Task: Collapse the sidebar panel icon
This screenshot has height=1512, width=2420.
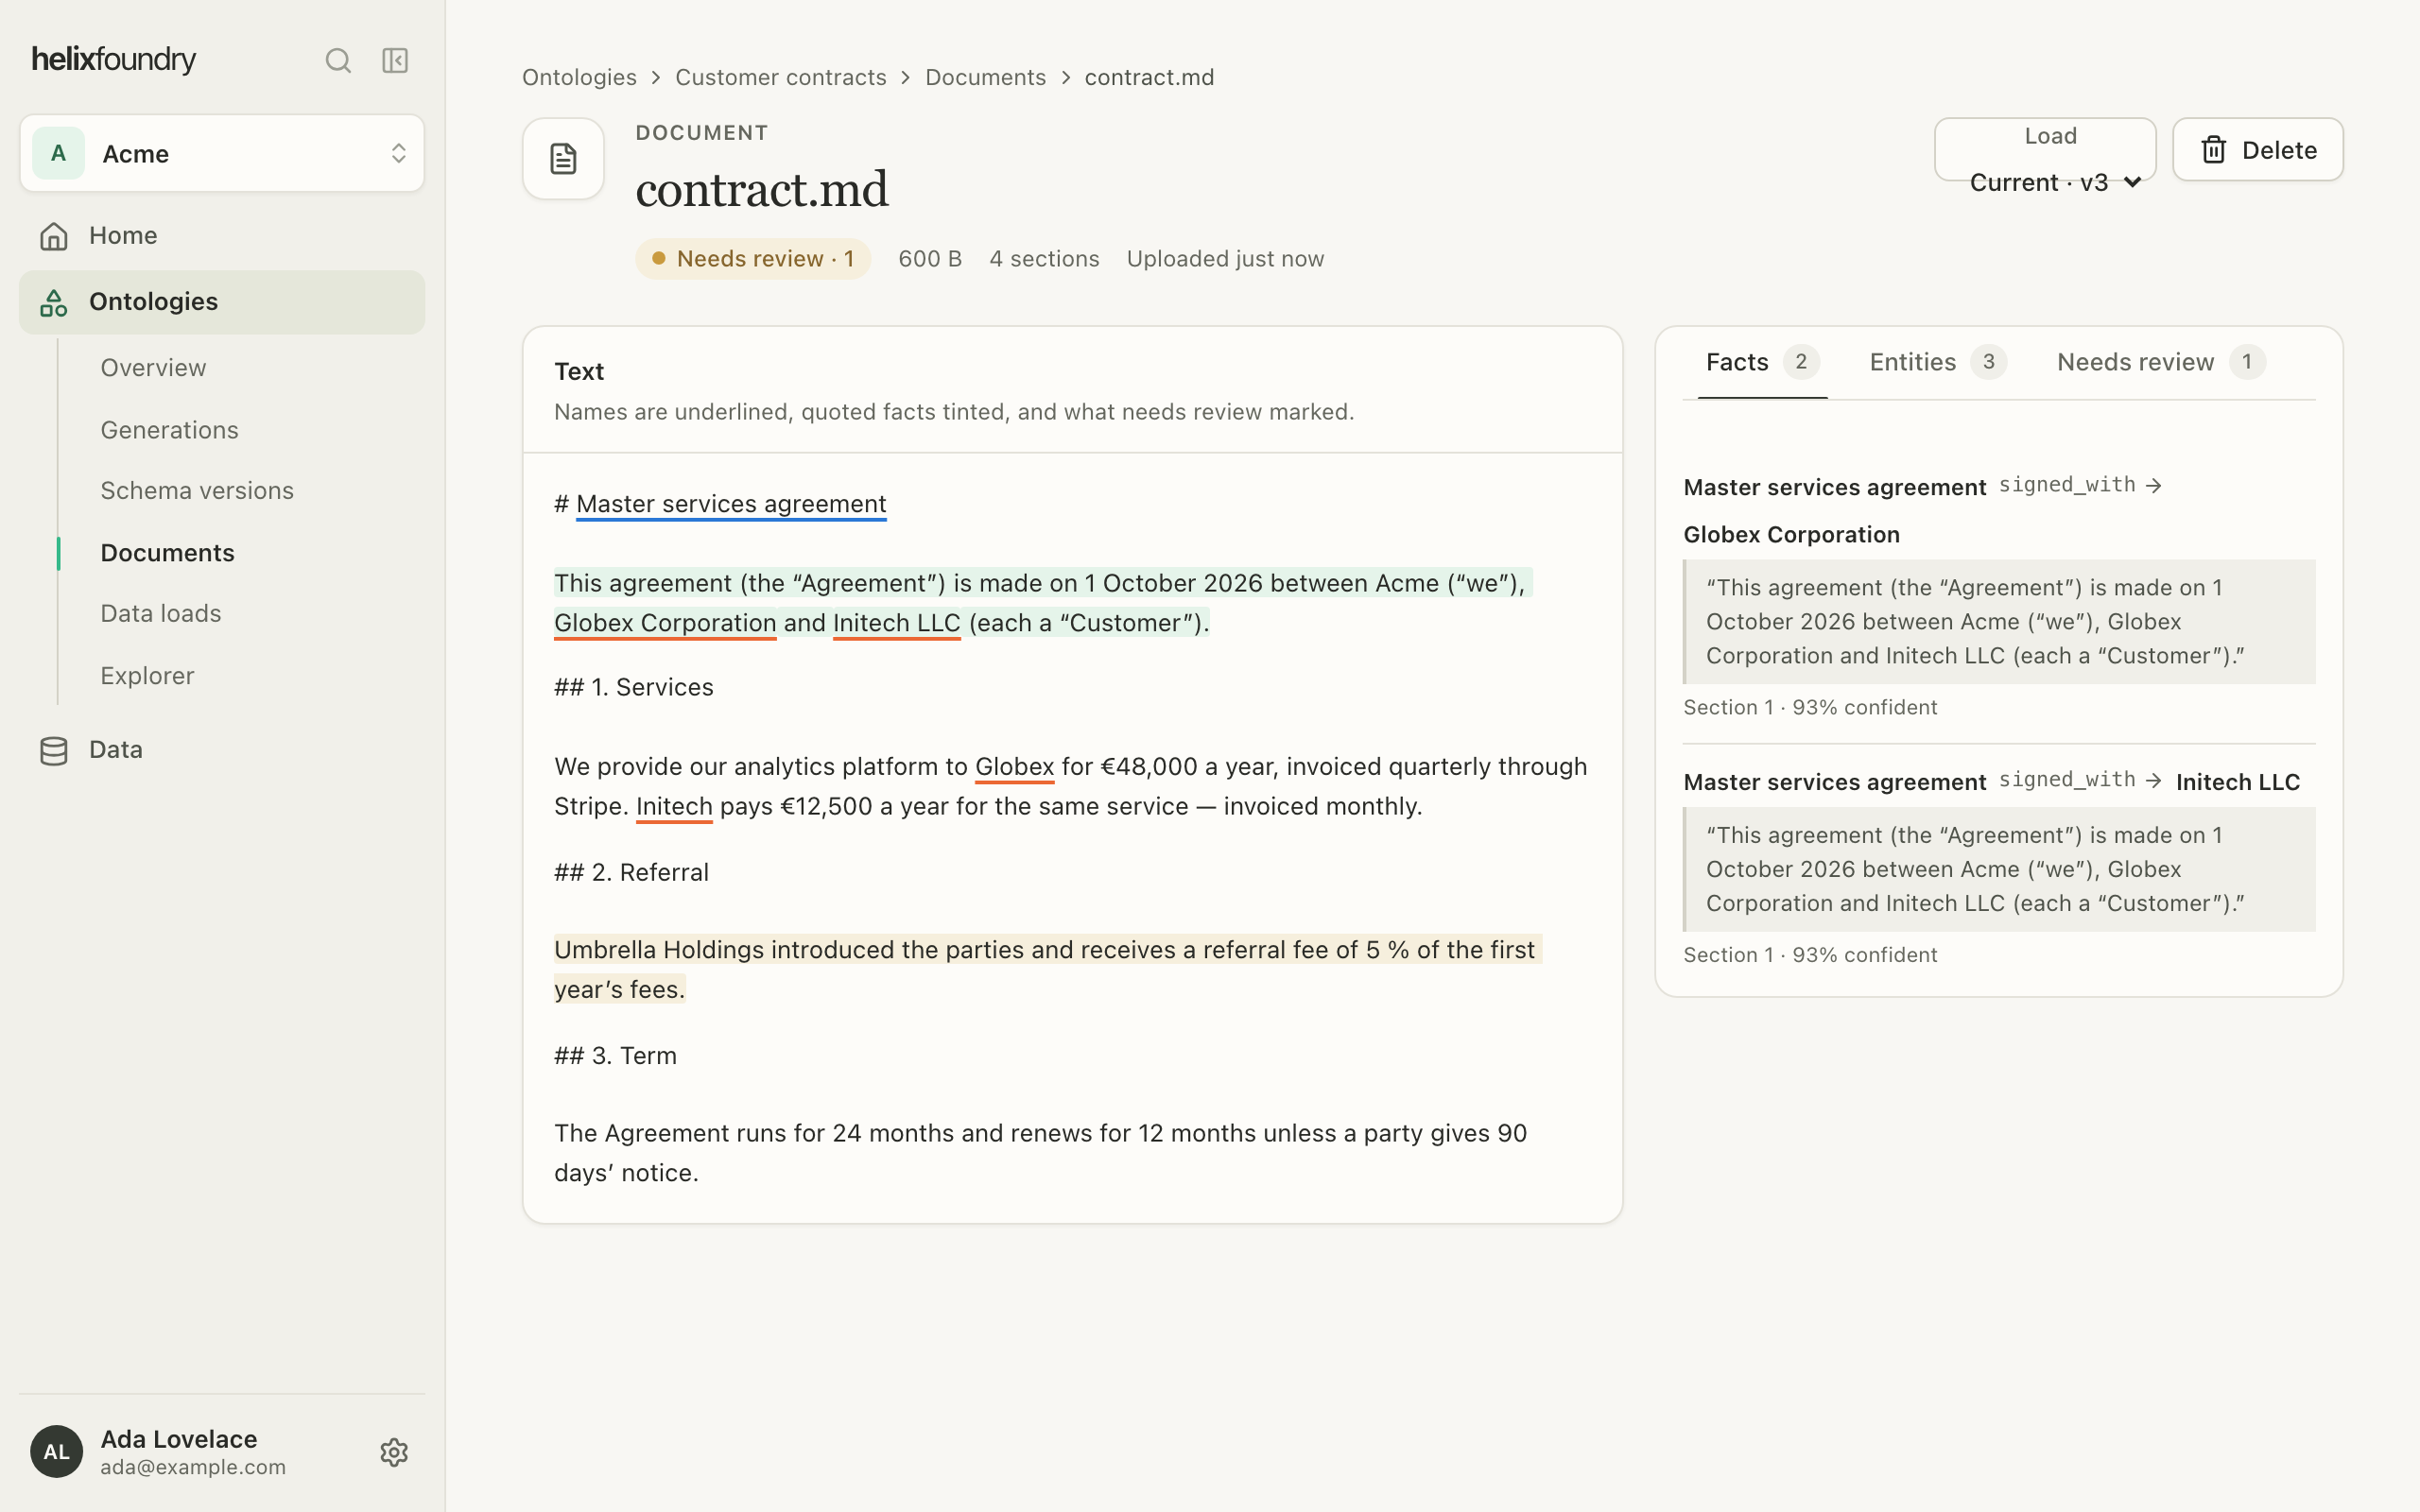Action: coord(395,61)
